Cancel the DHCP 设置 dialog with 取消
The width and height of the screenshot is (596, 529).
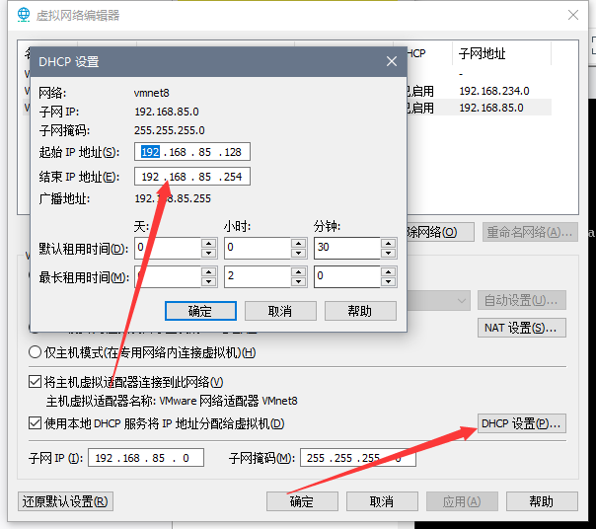[280, 311]
